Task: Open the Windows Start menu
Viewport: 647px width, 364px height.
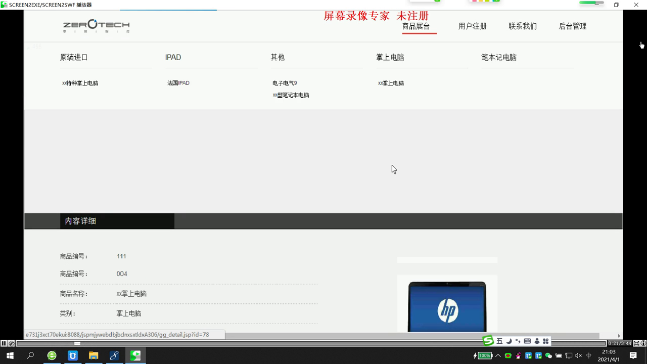Action: point(10,355)
